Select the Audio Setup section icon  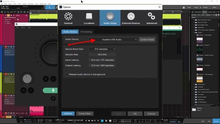[x=110, y=18]
